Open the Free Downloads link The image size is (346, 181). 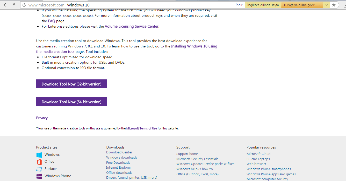coord(118,162)
